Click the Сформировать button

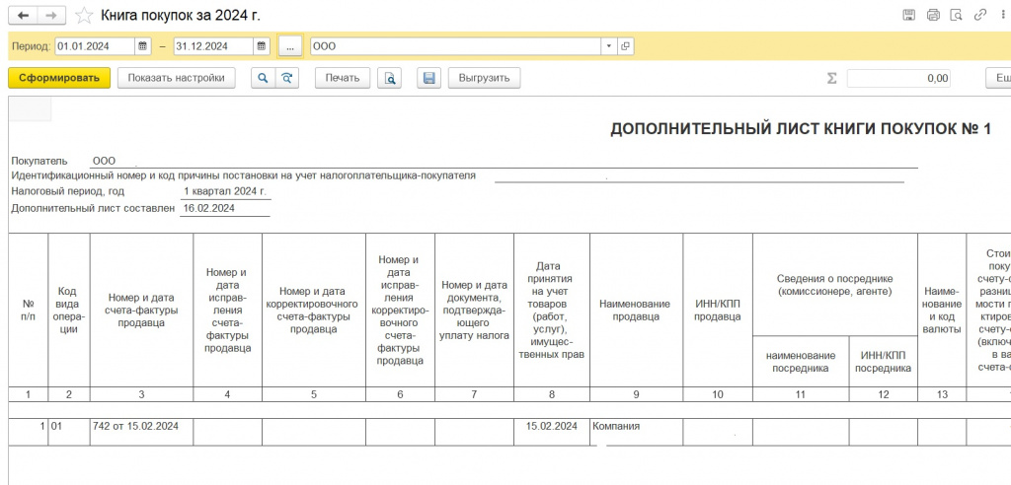[x=59, y=78]
